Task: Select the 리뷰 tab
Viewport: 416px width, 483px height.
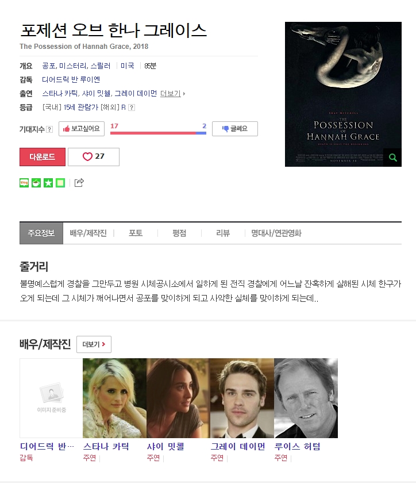Action: (223, 233)
